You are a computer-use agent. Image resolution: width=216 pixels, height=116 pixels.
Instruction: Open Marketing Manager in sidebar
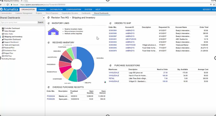click(9, 59)
